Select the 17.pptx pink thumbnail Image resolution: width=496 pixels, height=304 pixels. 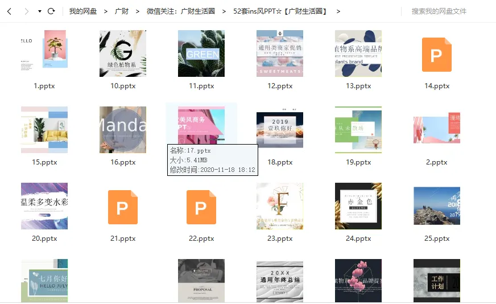pyautogui.click(x=201, y=125)
